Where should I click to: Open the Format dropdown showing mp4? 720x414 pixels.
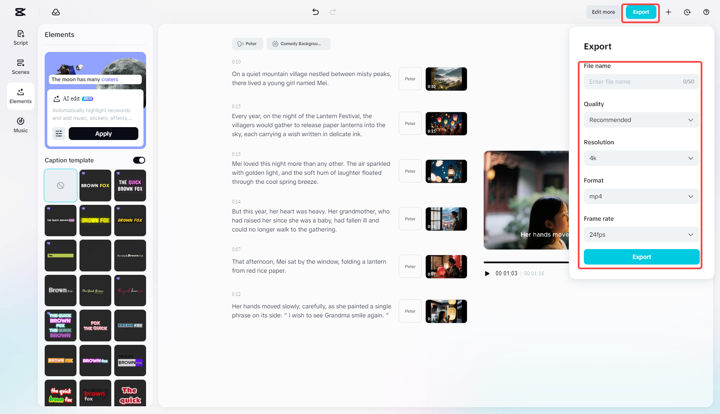tap(641, 196)
